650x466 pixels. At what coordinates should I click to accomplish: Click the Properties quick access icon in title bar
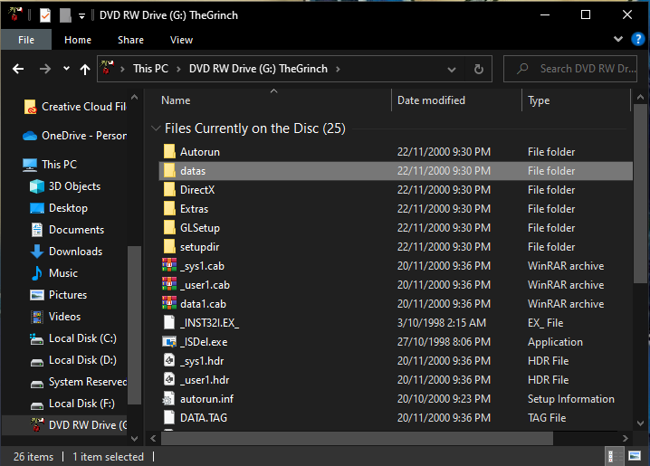point(44,15)
